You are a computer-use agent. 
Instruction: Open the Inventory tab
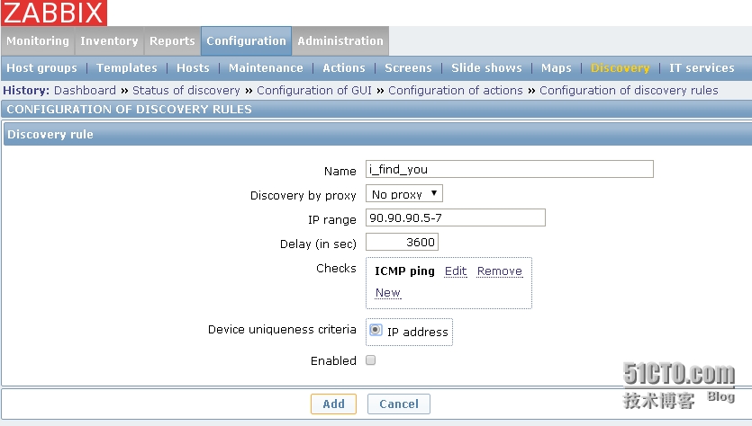109,41
